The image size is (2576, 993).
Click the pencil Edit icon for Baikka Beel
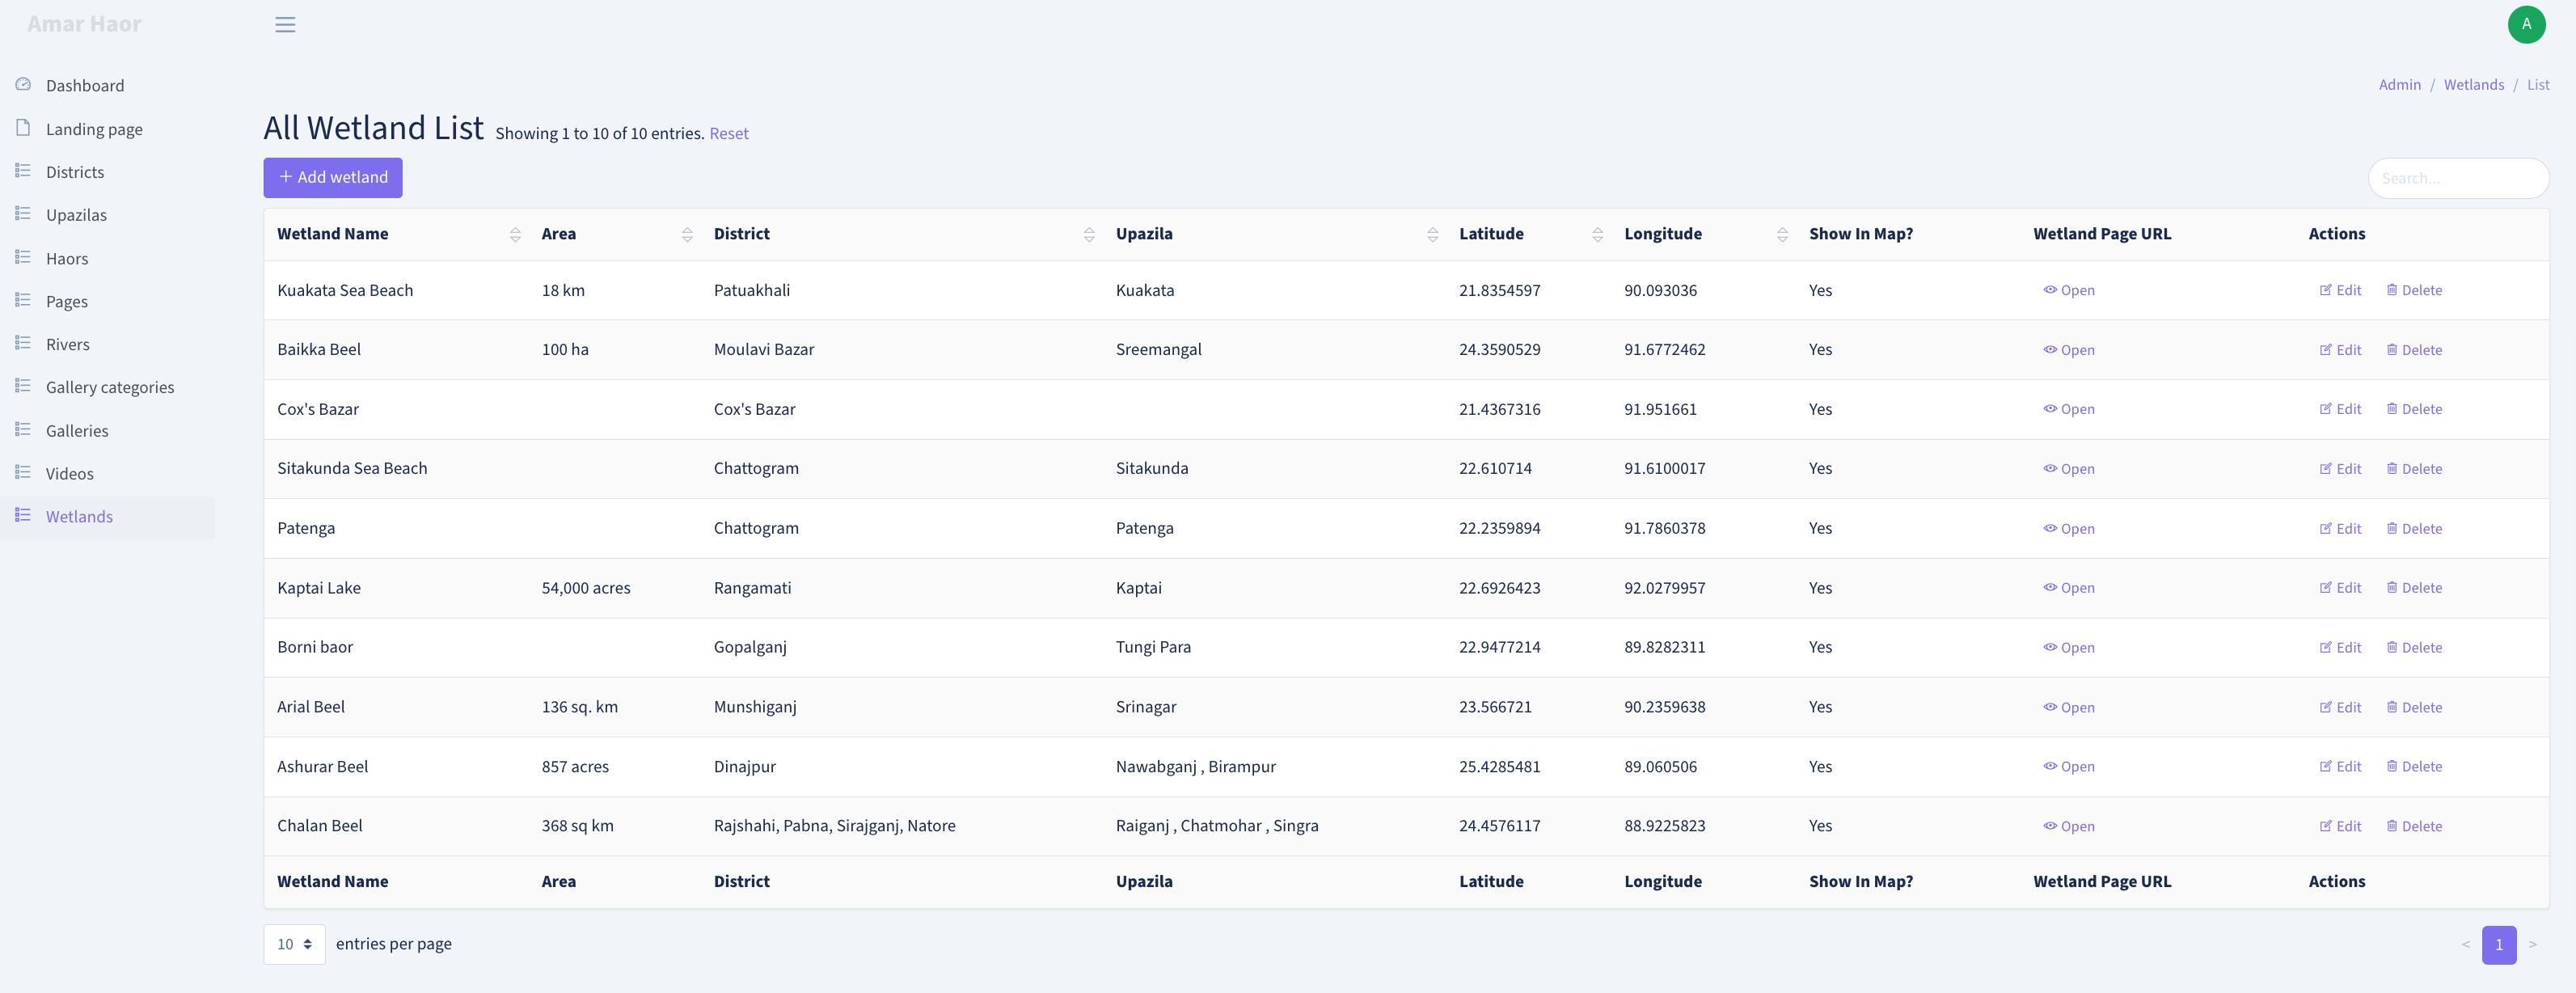[x=2325, y=349]
